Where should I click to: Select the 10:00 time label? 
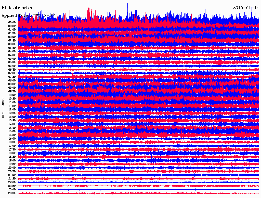pyautogui.click(x=12, y=95)
